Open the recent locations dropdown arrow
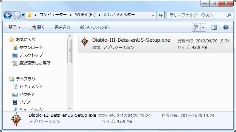This screenshot has height=132, width=236. coord(23,15)
